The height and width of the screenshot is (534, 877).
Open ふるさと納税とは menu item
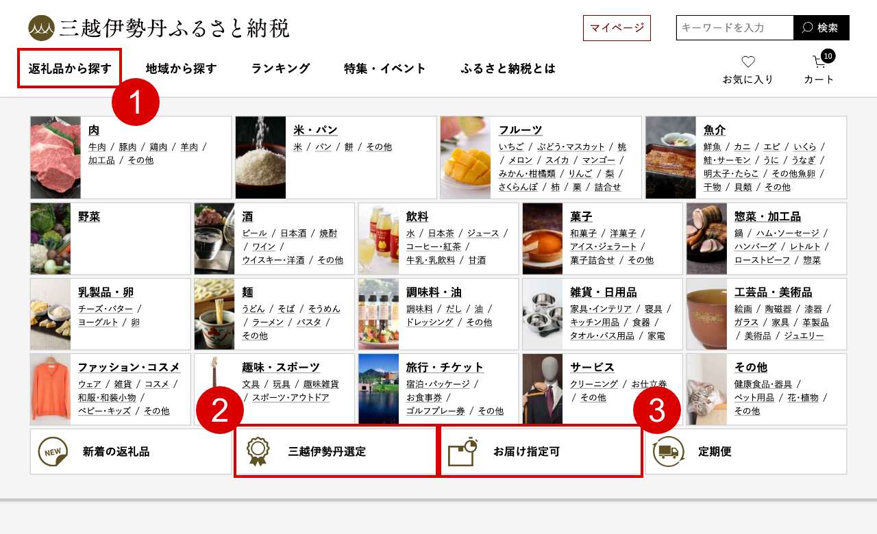pos(508,68)
